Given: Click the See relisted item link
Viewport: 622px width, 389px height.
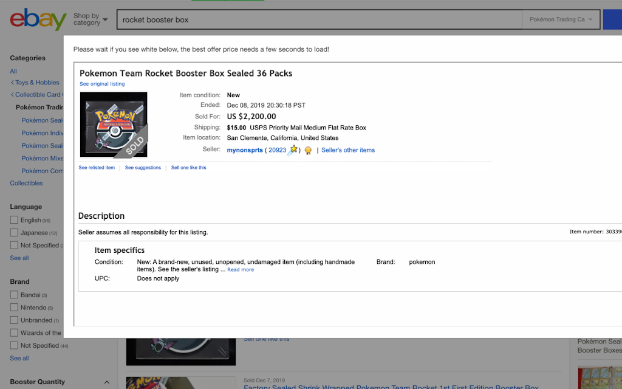Looking at the screenshot, I should [x=97, y=168].
